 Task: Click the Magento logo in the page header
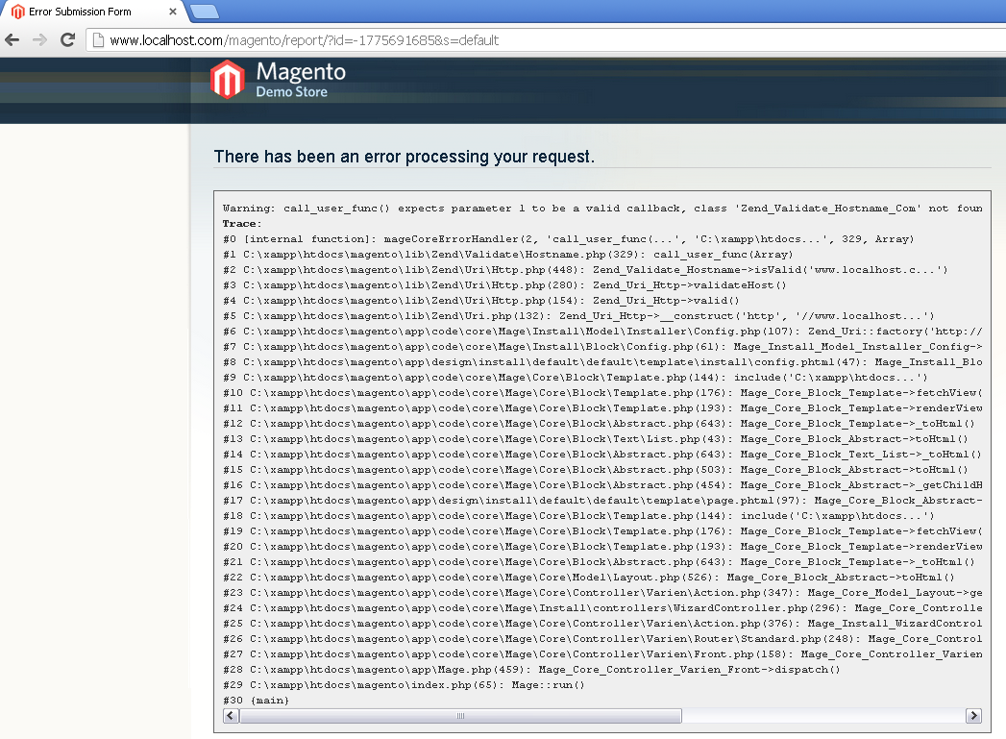click(228, 79)
